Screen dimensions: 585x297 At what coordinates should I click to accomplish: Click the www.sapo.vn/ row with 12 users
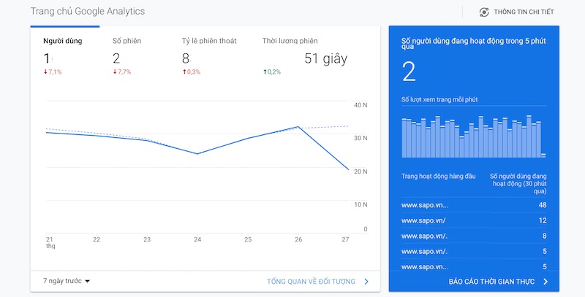pos(474,220)
